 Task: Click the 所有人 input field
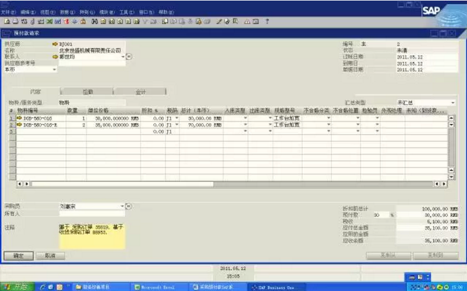(x=92, y=213)
